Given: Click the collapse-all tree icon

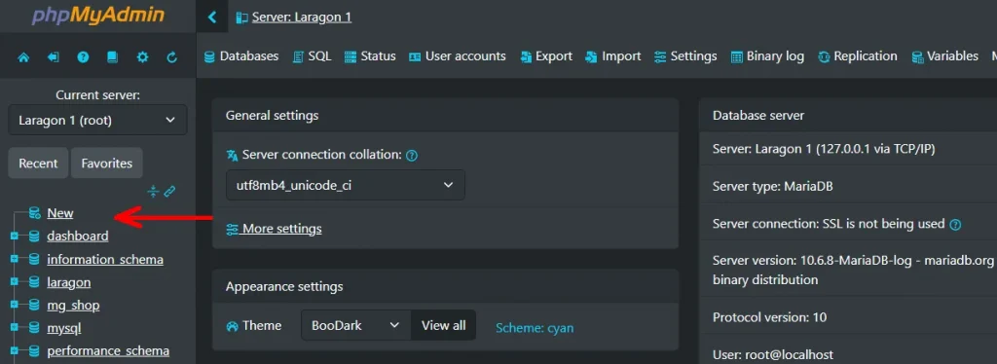Looking at the screenshot, I should click(153, 191).
